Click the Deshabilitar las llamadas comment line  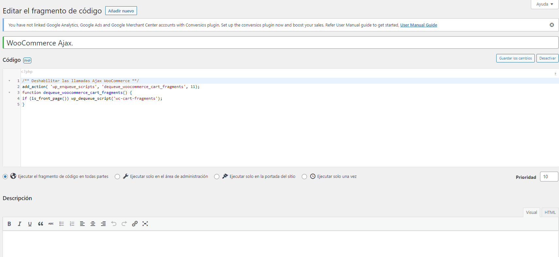(80, 81)
